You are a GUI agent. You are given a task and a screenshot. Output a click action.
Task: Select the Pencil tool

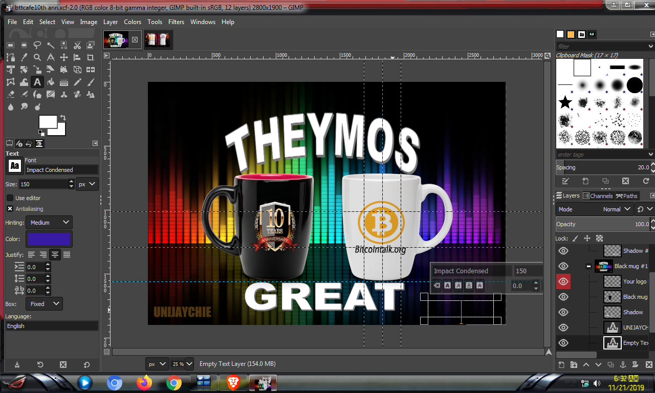click(x=77, y=82)
